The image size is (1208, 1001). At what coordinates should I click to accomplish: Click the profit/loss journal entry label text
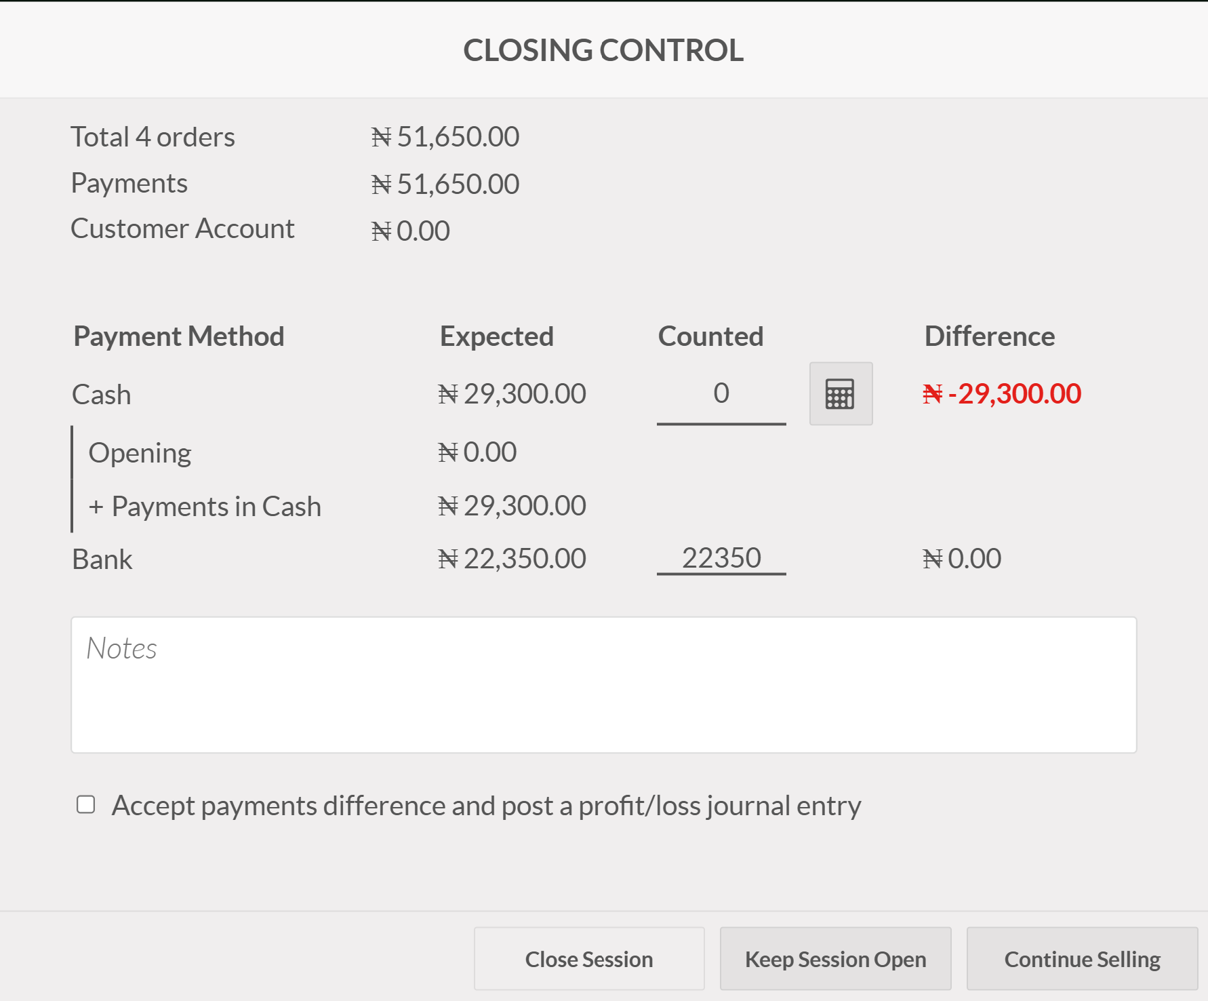(486, 806)
